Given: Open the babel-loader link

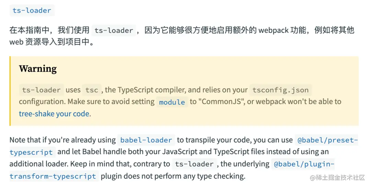Looking at the screenshot, I should click(146, 140).
